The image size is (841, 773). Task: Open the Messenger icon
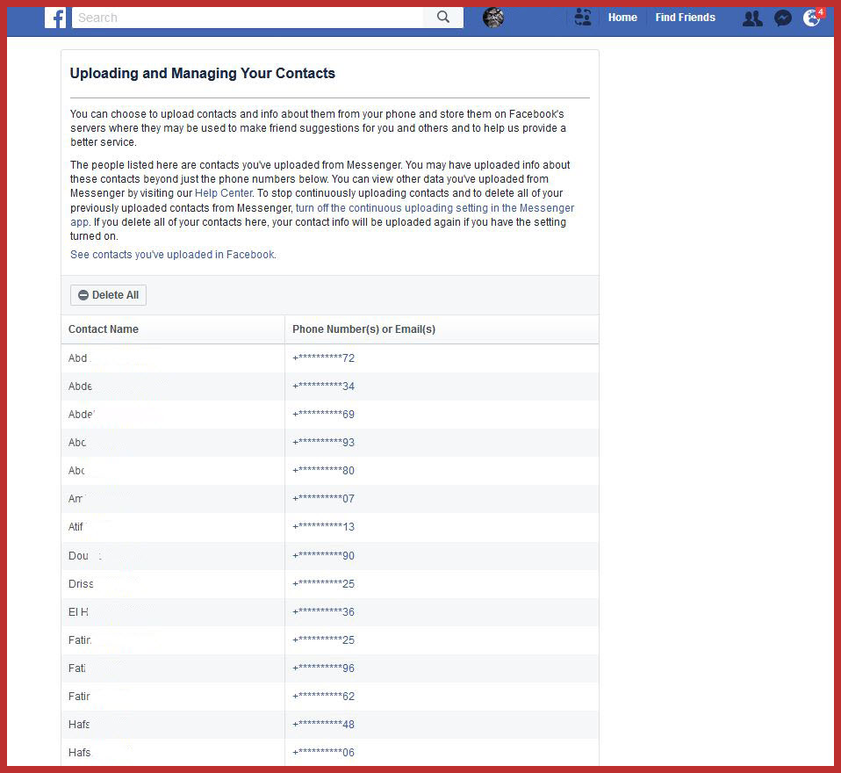tap(782, 18)
